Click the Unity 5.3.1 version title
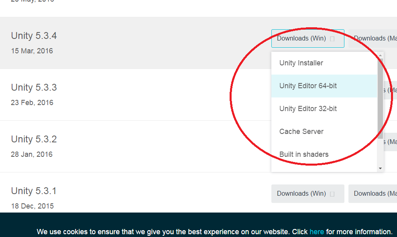The height and width of the screenshot is (237, 397). point(34,191)
